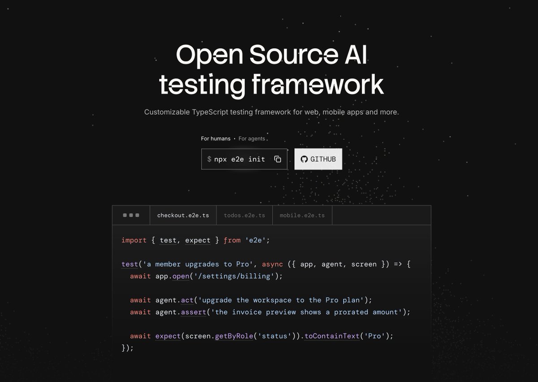Viewport: 538px width, 382px height.
Task: Switch to the For agents option
Action: (252, 139)
